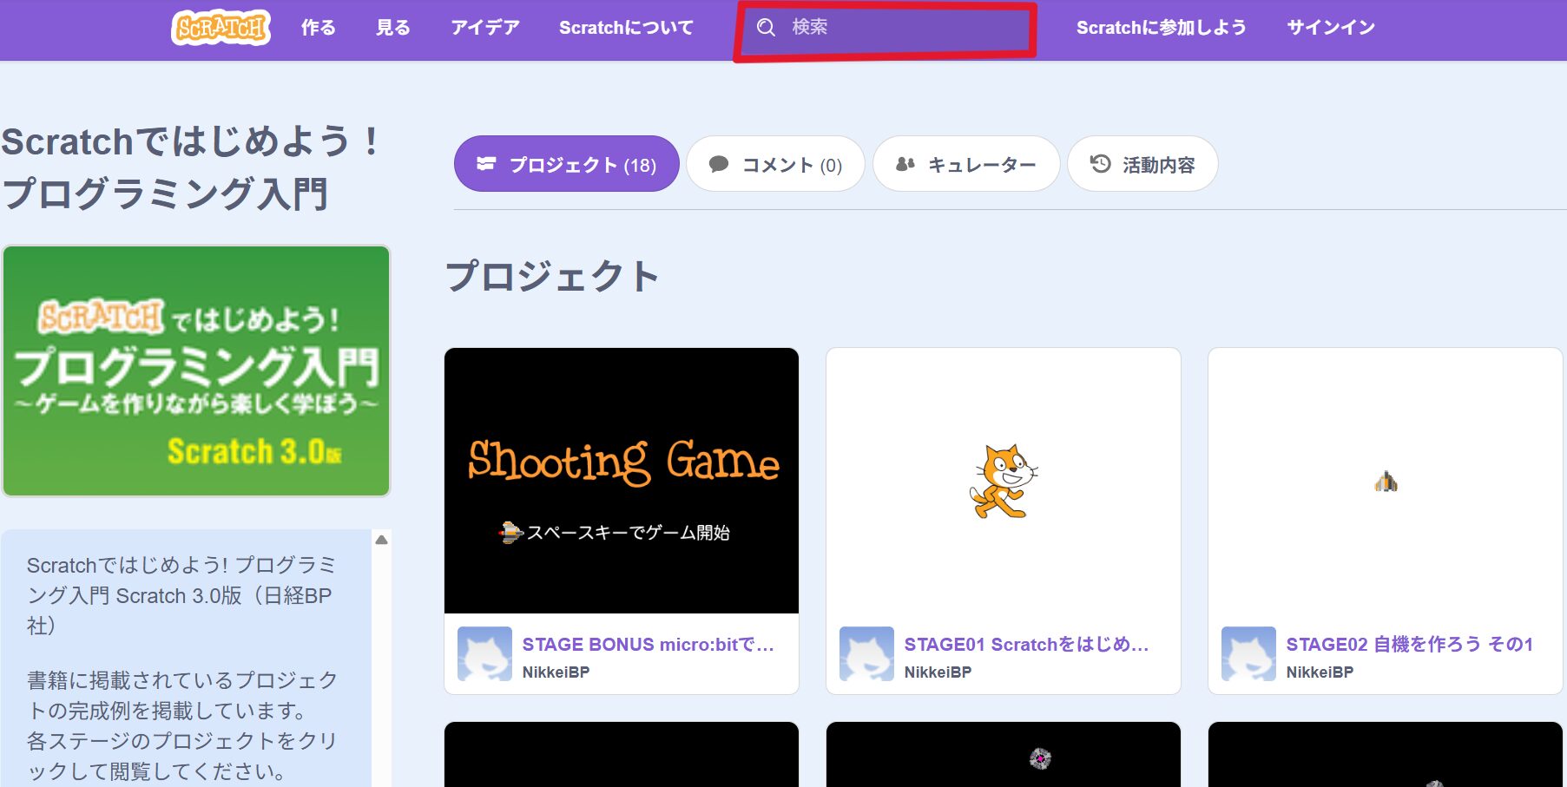Click NikkeiBP username under STAGE02
The height and width of the screenshot is (787, 1567).
click(x=1320, y=672)
